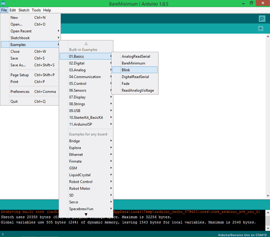
Task: Expand the 07.Display examples submenu
Action: 86,97
